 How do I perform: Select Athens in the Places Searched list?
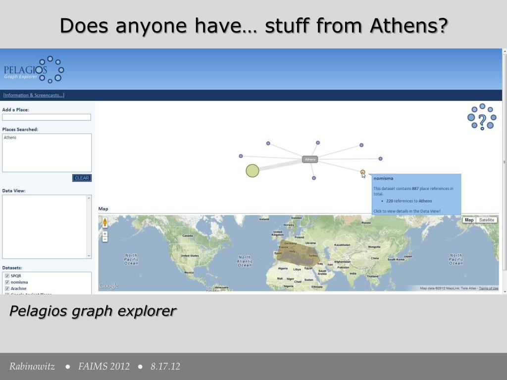10,138
